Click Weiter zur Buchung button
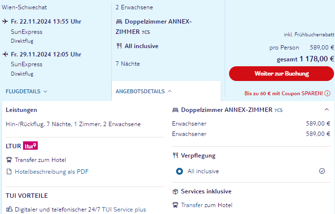The width and height of the screenshot is (335, 214). (x=282, y=74)
